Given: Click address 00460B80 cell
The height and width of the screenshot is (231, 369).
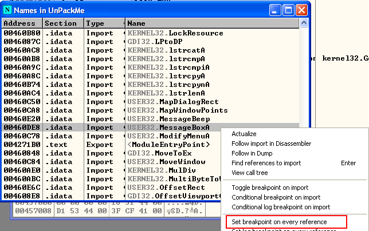Looking at the screenshot, I should [x=22, y=33].
